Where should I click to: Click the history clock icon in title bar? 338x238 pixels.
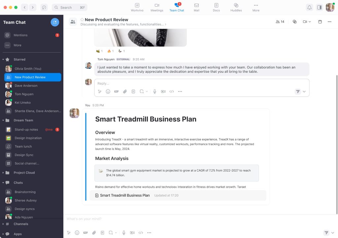[x=44, y=7]
